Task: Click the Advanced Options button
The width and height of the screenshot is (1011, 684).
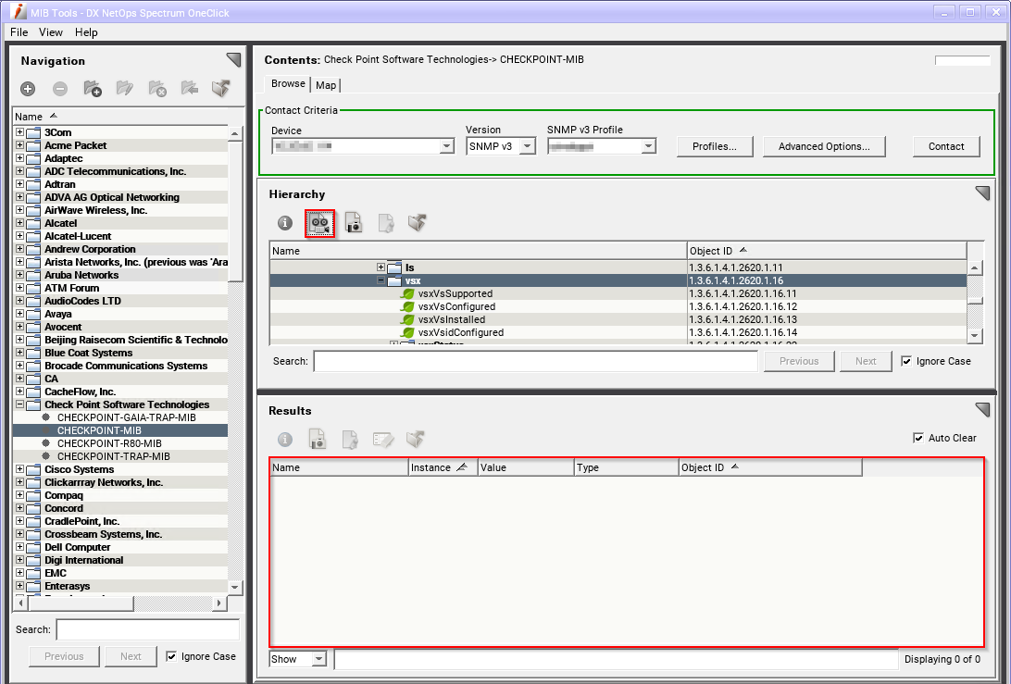Action: (823, 146)
